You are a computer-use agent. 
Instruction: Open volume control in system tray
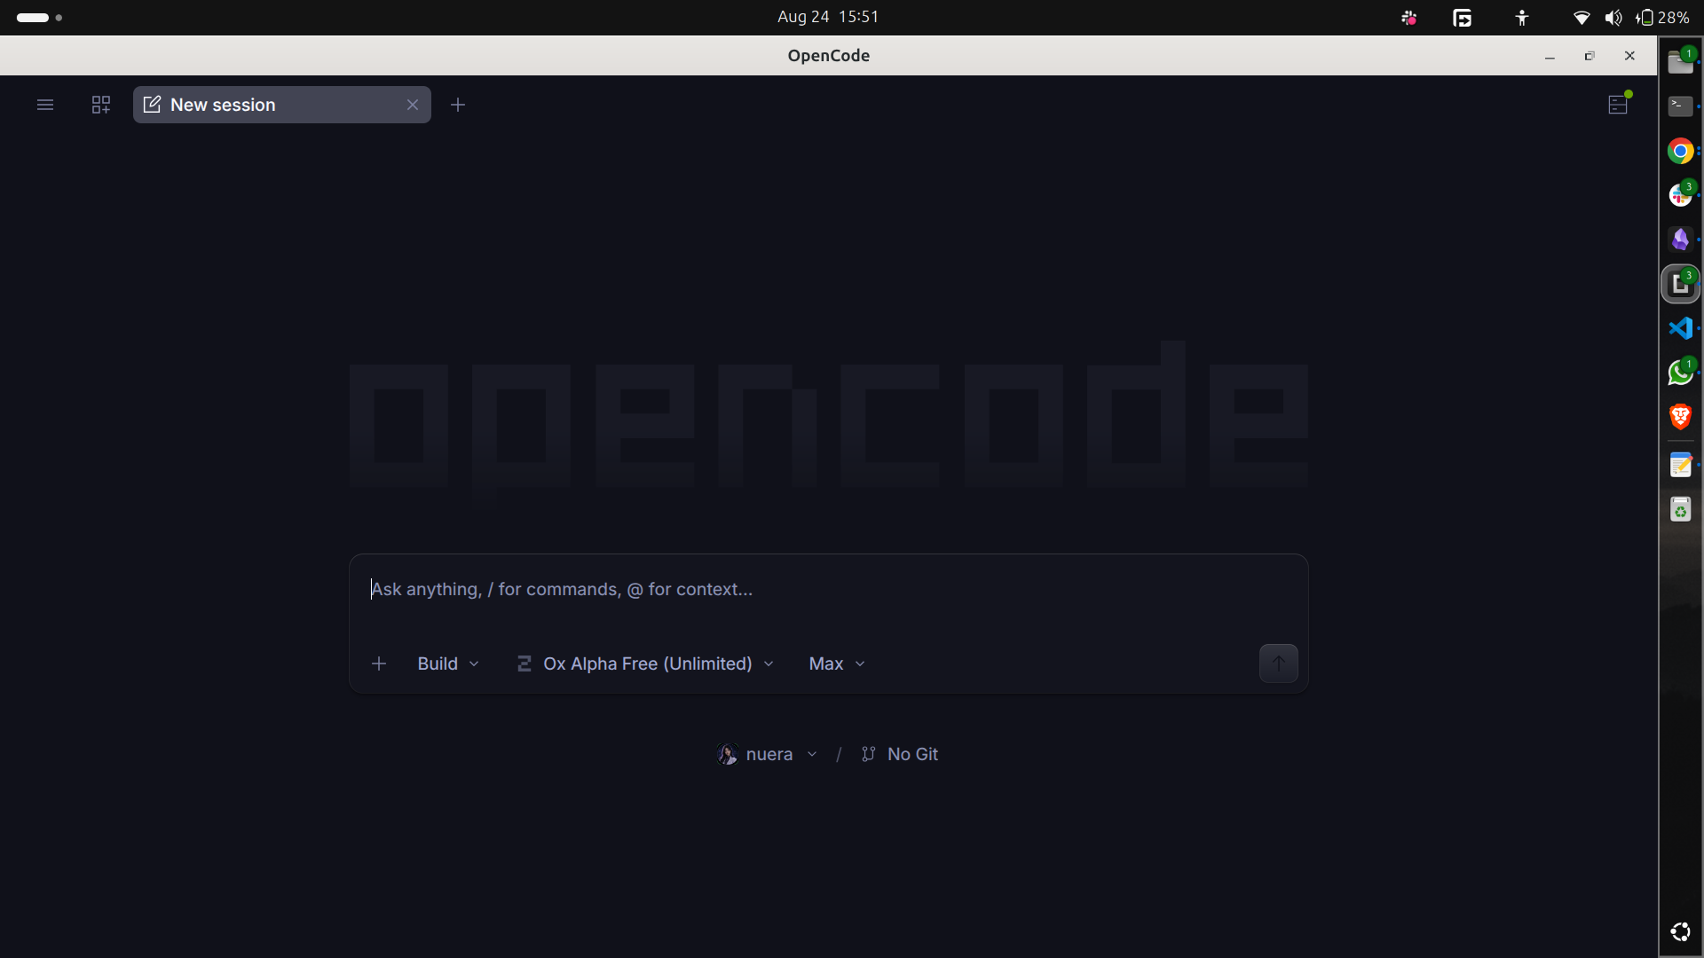(1613, 18)
